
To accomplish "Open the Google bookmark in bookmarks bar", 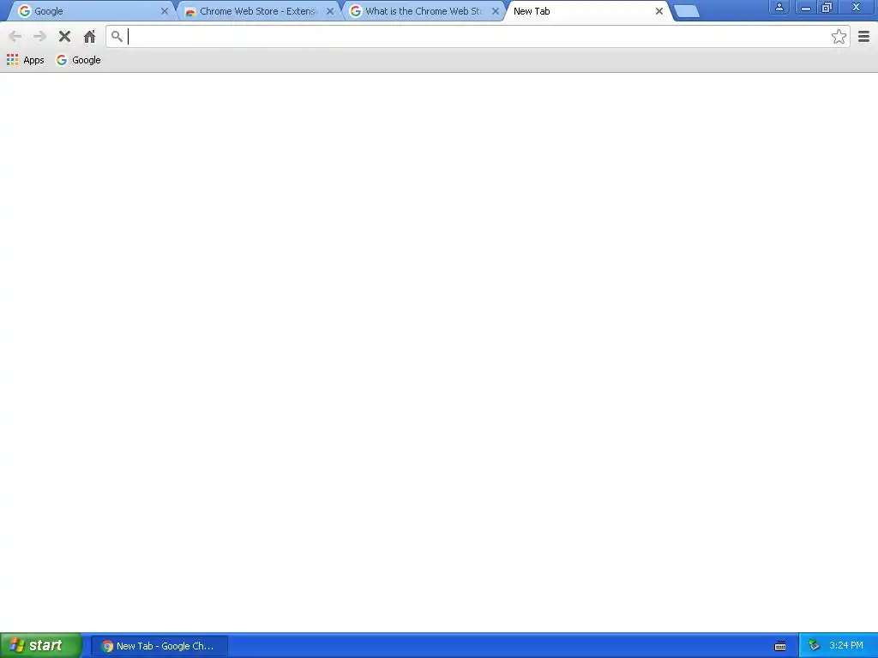I will tap(78, 60).
